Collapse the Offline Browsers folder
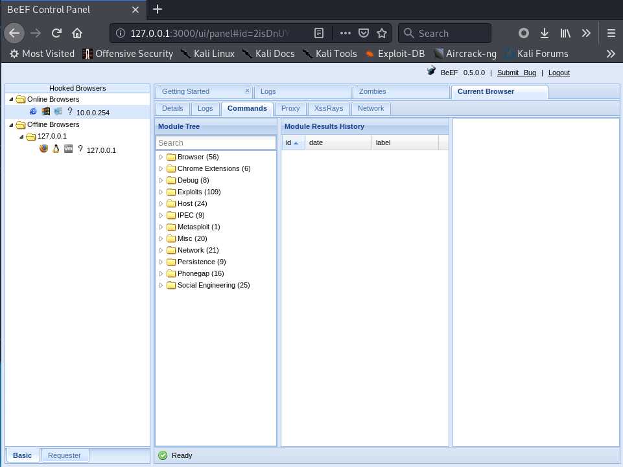 (11, 125)
